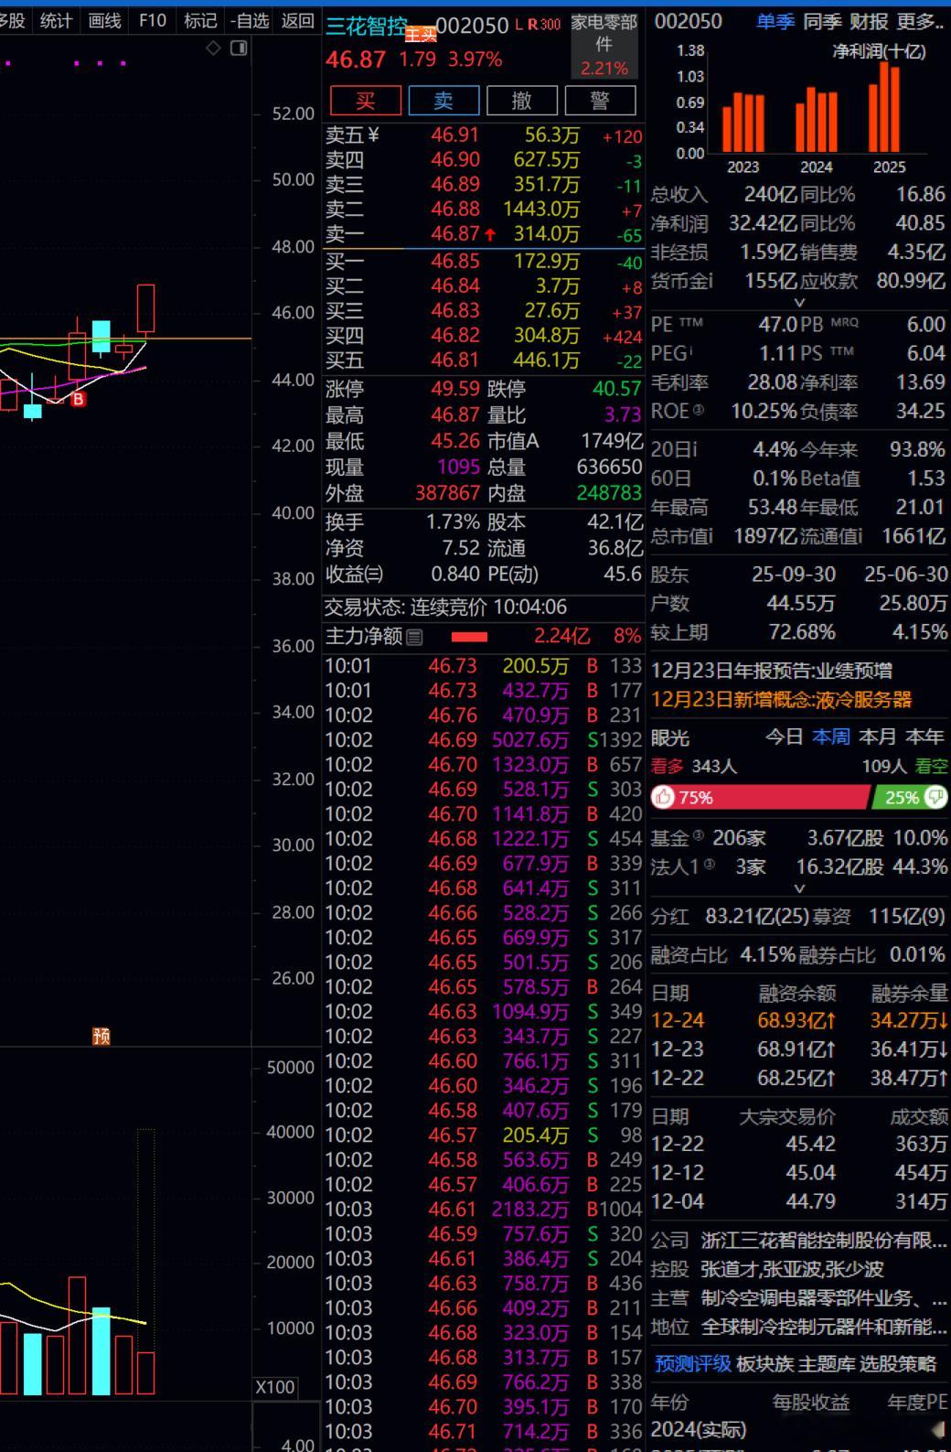951x1452 pixels.
Task: Toggle the chart side panel layout icon
Action: [239, 48]
